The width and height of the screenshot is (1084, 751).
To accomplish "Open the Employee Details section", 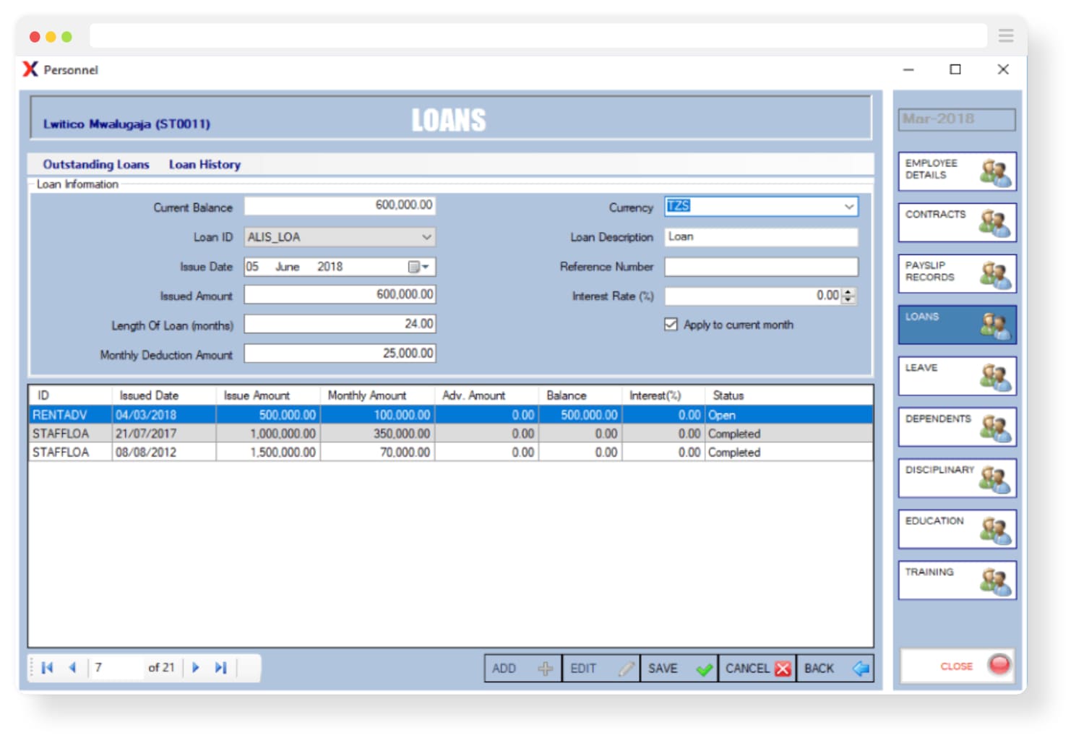I will click(x=957, y=171).
